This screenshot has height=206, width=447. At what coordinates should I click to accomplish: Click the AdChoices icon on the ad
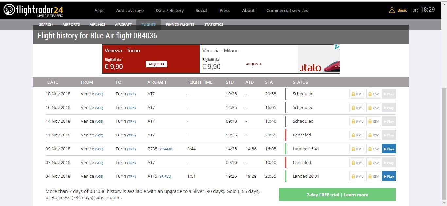(x=337, y=47)
